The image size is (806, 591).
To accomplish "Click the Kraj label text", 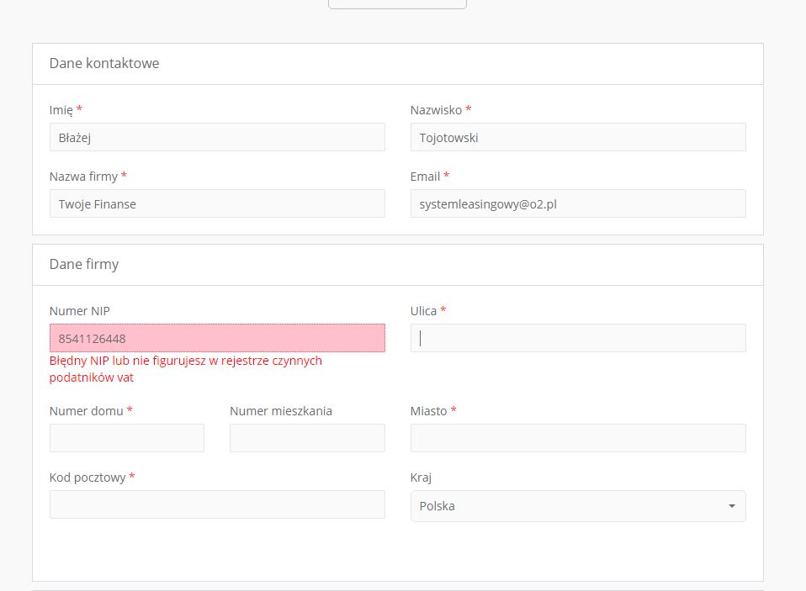I will pyautogui.click(x=421, y=478).
